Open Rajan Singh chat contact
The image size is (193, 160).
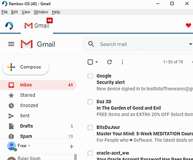pyautogui.click(x=29, y=158)
